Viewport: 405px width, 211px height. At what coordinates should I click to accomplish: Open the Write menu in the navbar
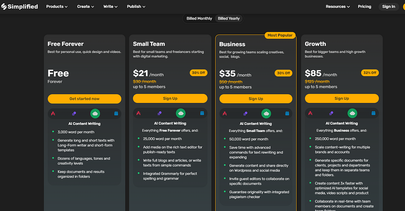tap(111, 7)
